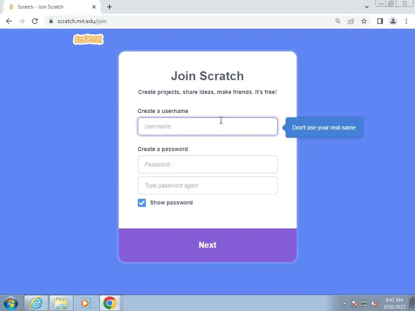Screen dimensions: 415x311
Task: Go forward in browser history
Action: click(22, 21)
